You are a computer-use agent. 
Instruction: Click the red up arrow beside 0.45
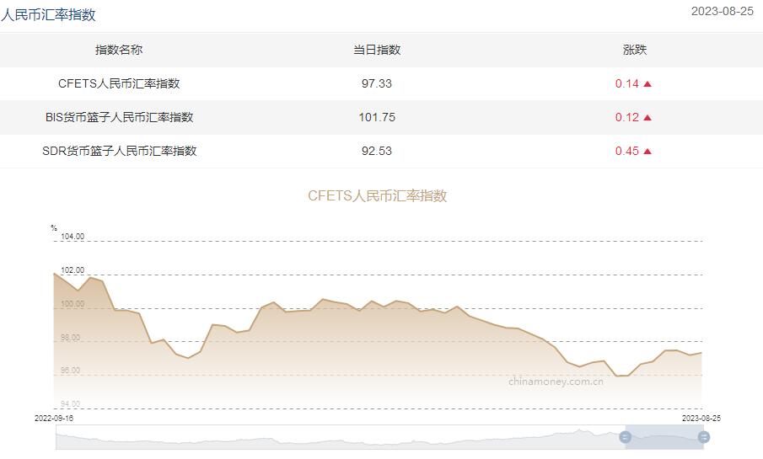click(647, 152)
